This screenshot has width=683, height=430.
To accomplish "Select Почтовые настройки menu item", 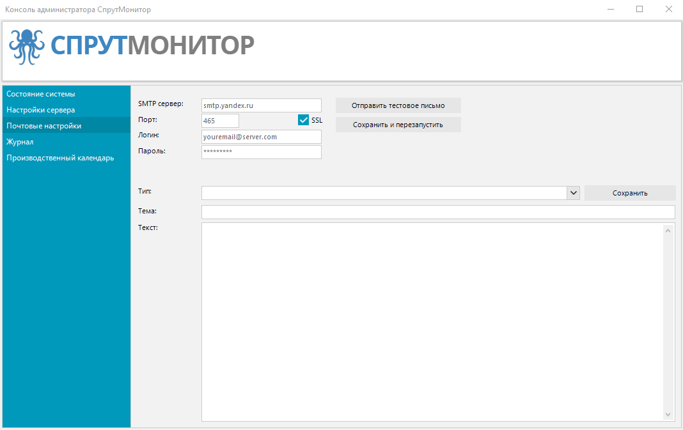I will 44,126.
